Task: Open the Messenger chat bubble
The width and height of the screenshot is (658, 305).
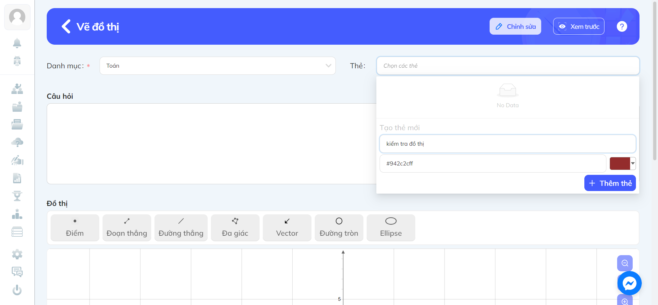Action: pos(629,283)
